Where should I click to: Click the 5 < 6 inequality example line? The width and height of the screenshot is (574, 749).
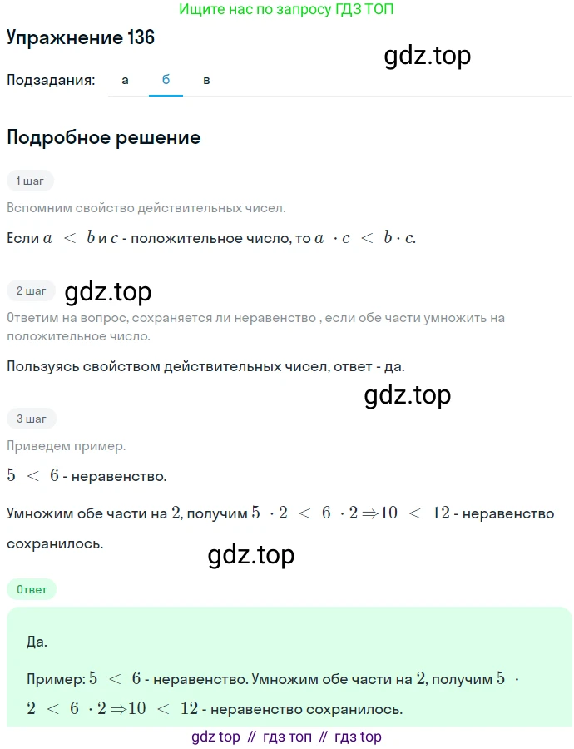point(87,476)
